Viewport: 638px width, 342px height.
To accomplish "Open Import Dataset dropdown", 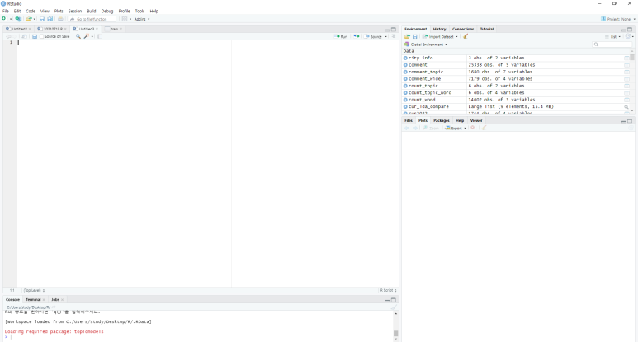I will pyautogui.click(x=440, y=36).
